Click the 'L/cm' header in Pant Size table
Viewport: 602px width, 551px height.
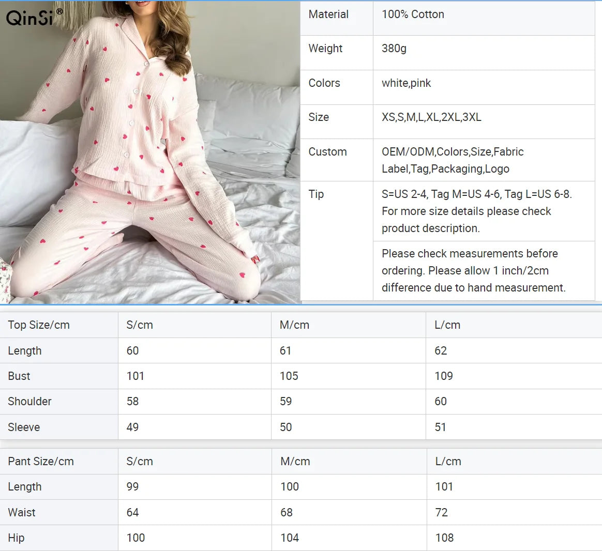tap(448, 461)
